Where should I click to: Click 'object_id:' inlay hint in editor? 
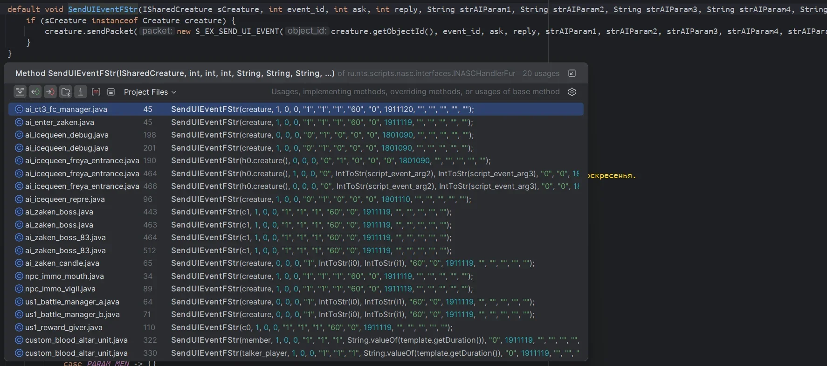(x=307, y=31)
